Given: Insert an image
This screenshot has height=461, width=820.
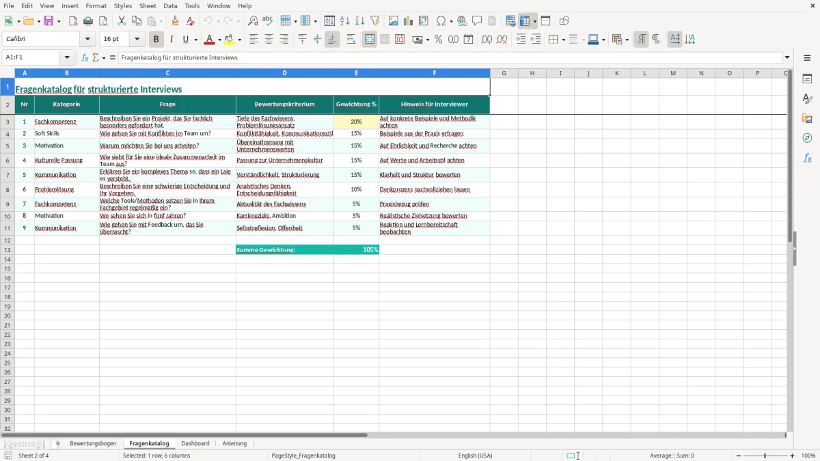Looking at the screenshot, I should [394, 21].
